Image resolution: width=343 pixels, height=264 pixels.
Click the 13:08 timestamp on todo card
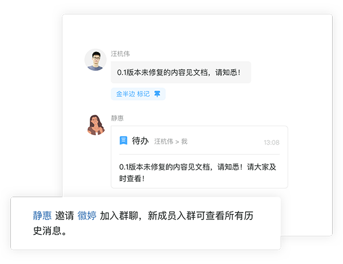click(x=272, y=142)
